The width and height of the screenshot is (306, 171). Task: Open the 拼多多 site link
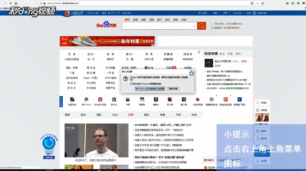(x=72, y=88)
